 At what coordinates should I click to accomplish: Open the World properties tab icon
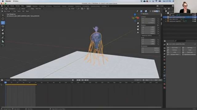coord(164,60)
